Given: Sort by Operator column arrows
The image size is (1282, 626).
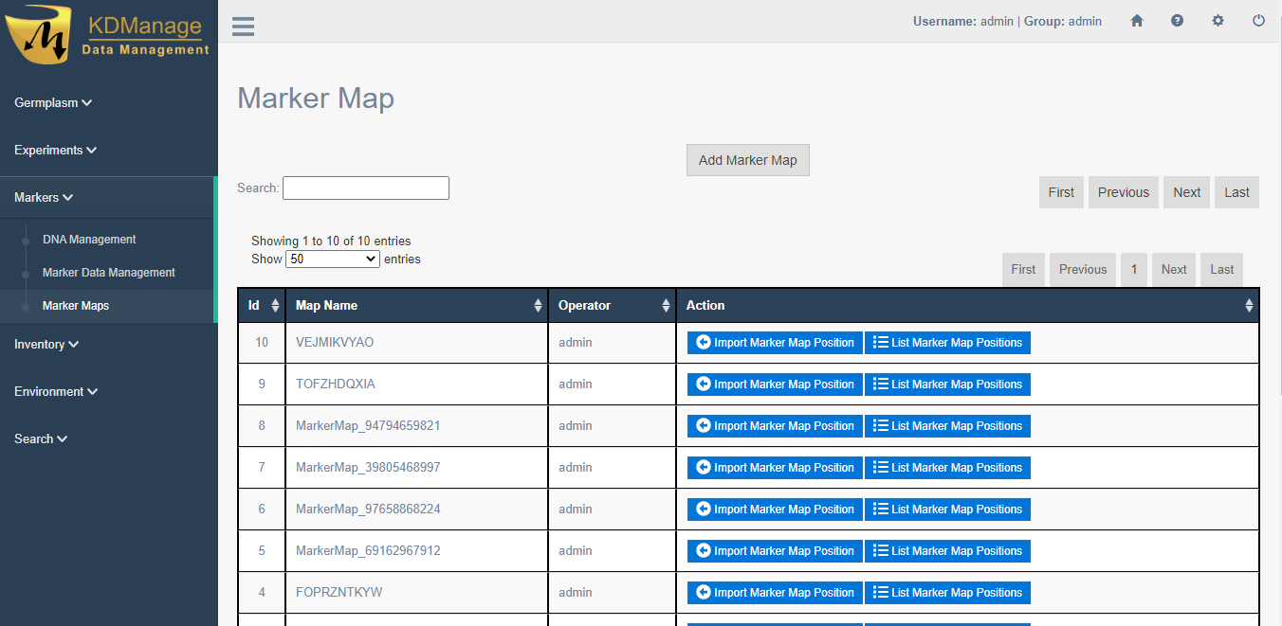Looking at the screenshot, I should pos(665,306).
